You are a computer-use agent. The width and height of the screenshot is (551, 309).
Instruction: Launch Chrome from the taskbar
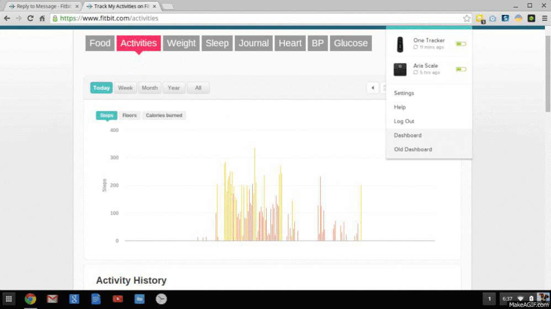click(x=30, y=299)
